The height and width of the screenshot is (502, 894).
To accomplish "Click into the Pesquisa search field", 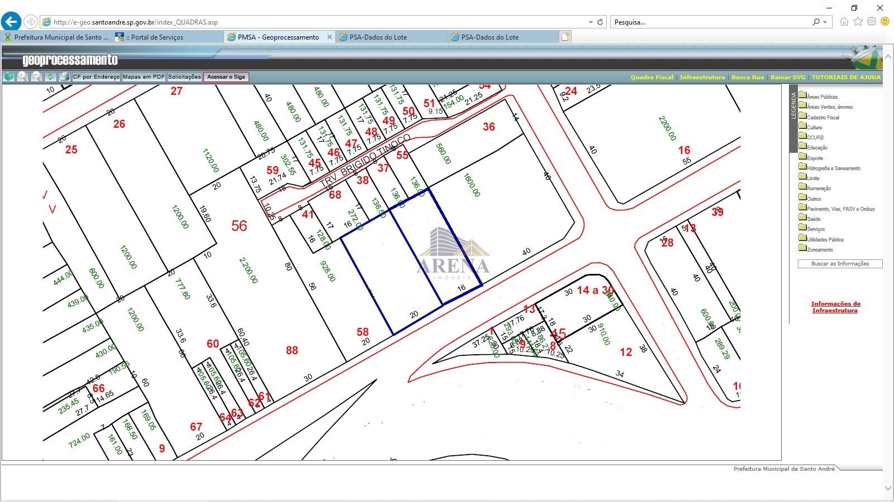I will pyautogui.click(x=710, y=22).
